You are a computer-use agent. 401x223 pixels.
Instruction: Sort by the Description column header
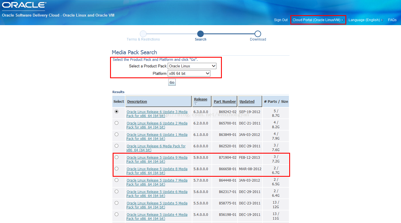[137, 101]
